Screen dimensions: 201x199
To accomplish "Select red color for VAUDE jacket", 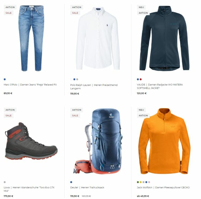I will [x=141, y=79].
